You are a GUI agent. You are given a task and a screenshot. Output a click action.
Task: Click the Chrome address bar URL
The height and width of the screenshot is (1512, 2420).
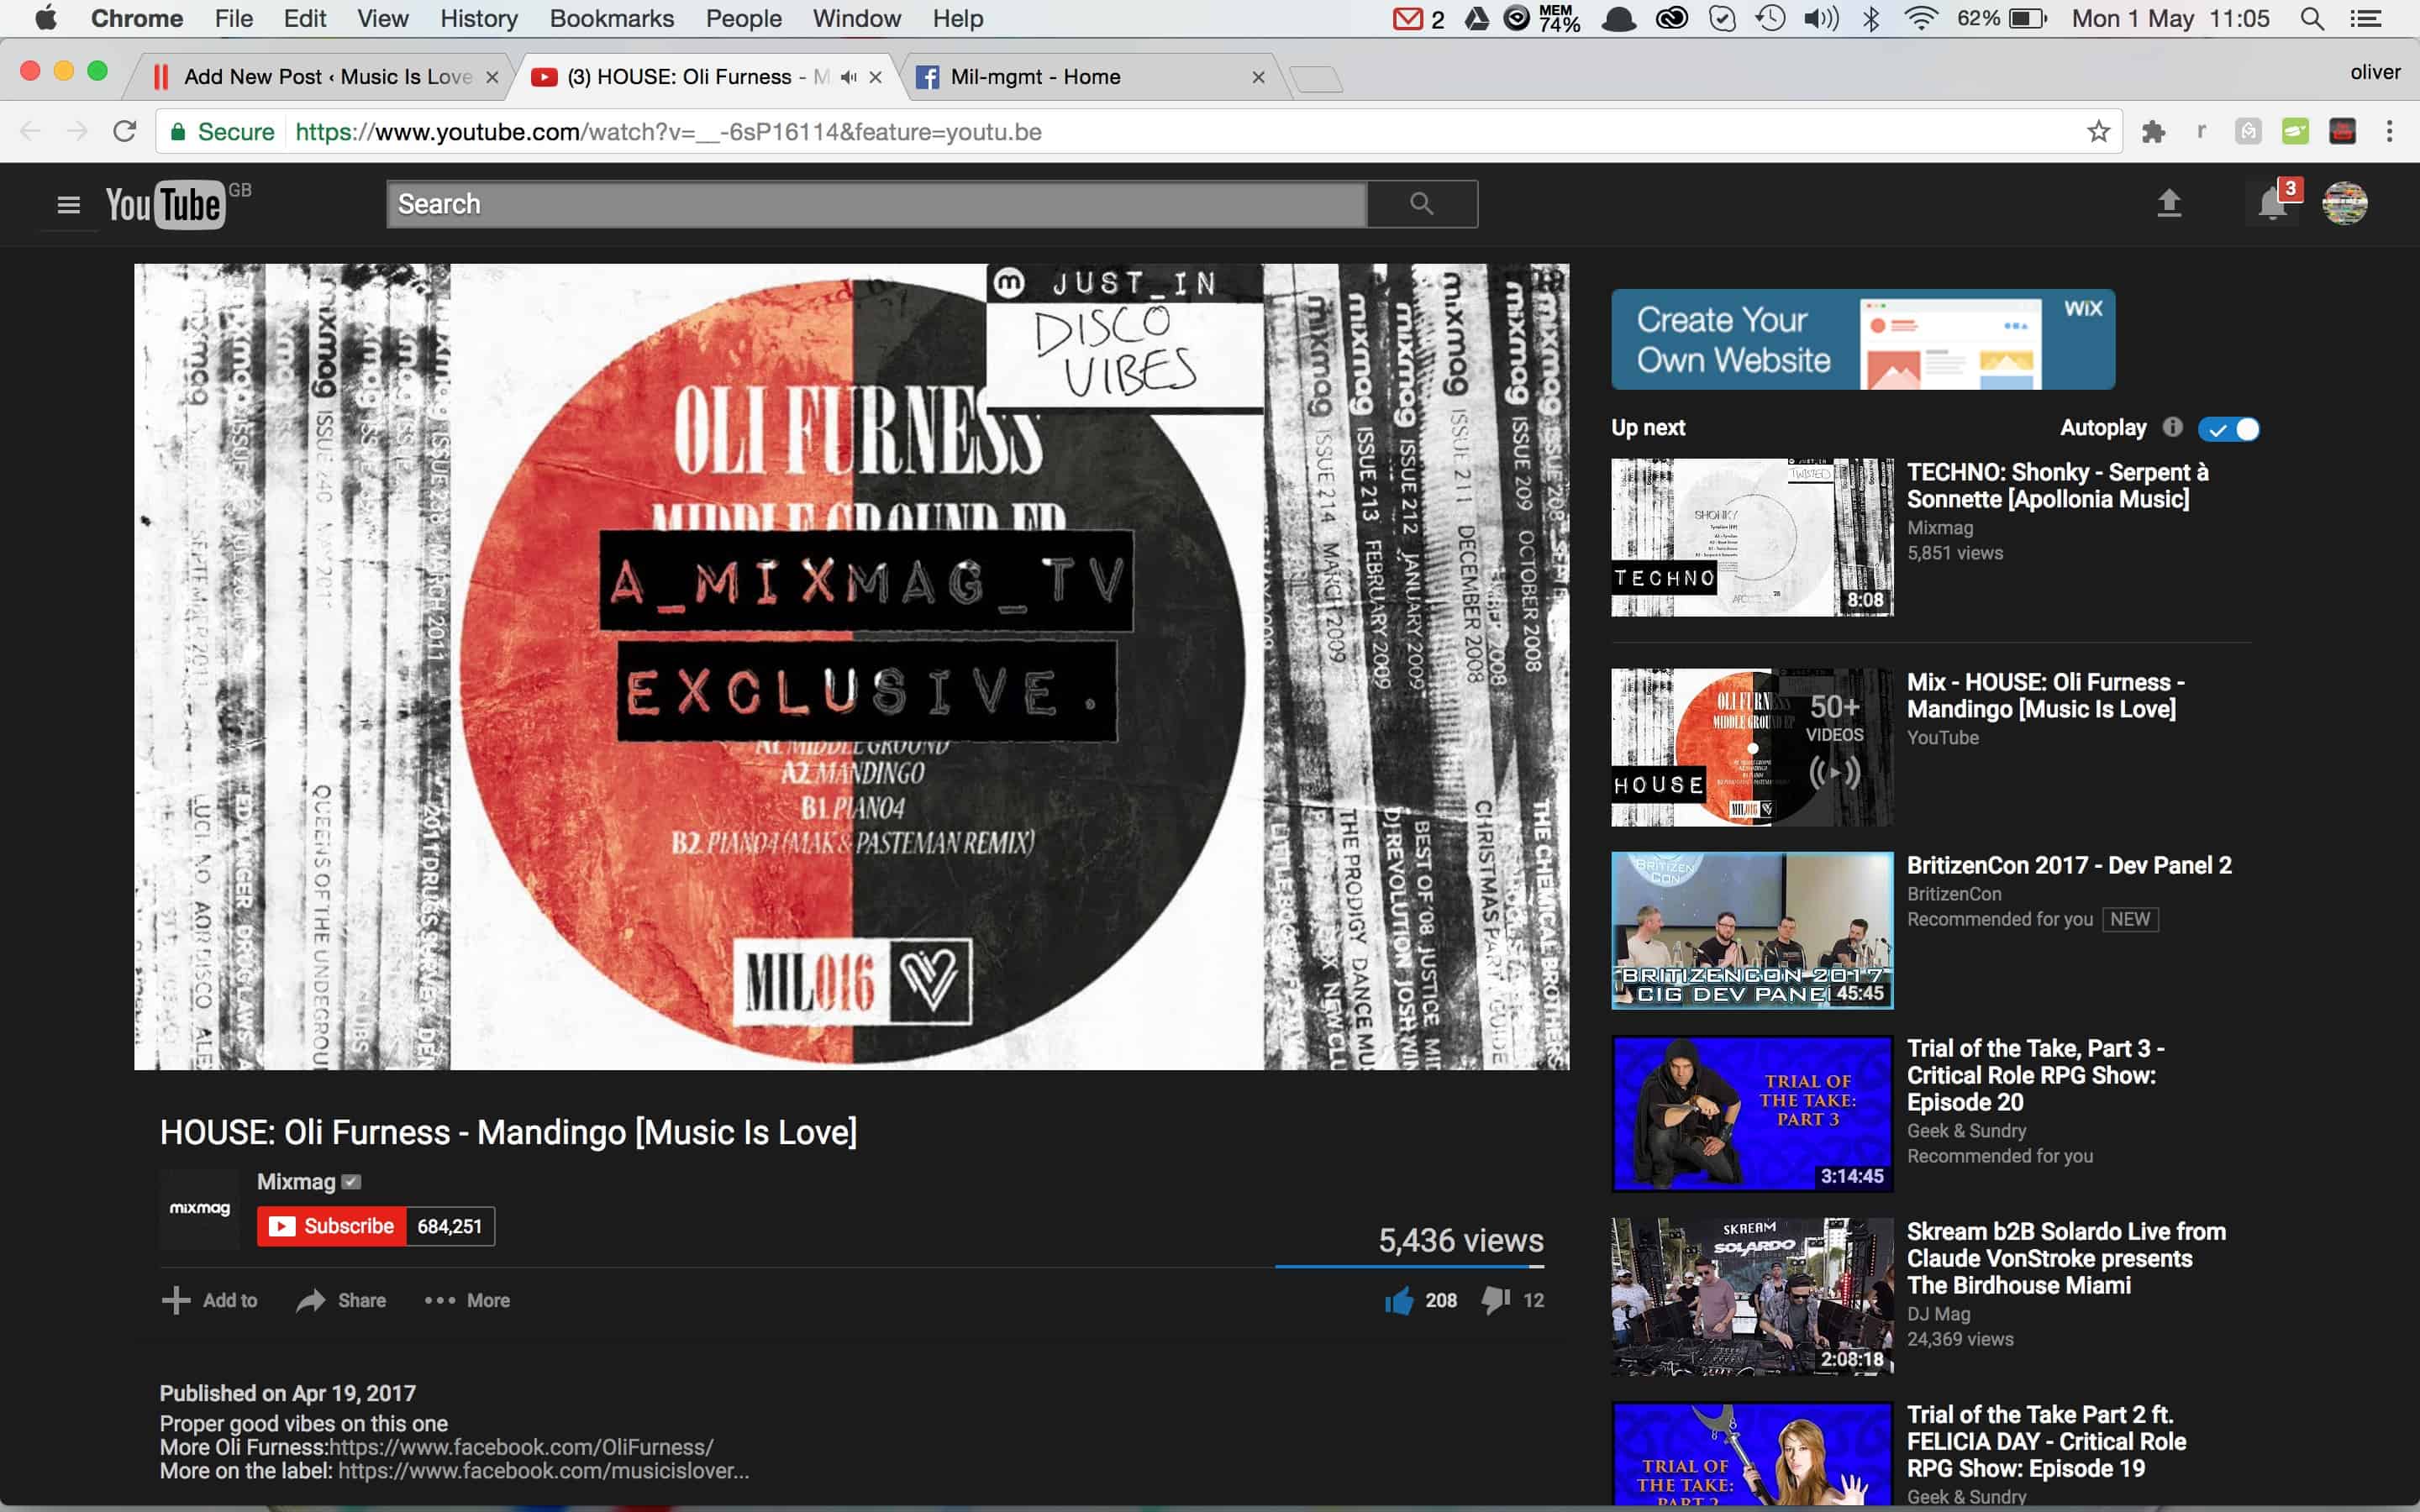[668, 132]
